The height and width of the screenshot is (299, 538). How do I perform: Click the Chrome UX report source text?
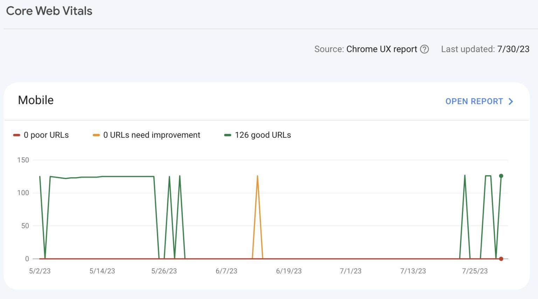(381, 49)
